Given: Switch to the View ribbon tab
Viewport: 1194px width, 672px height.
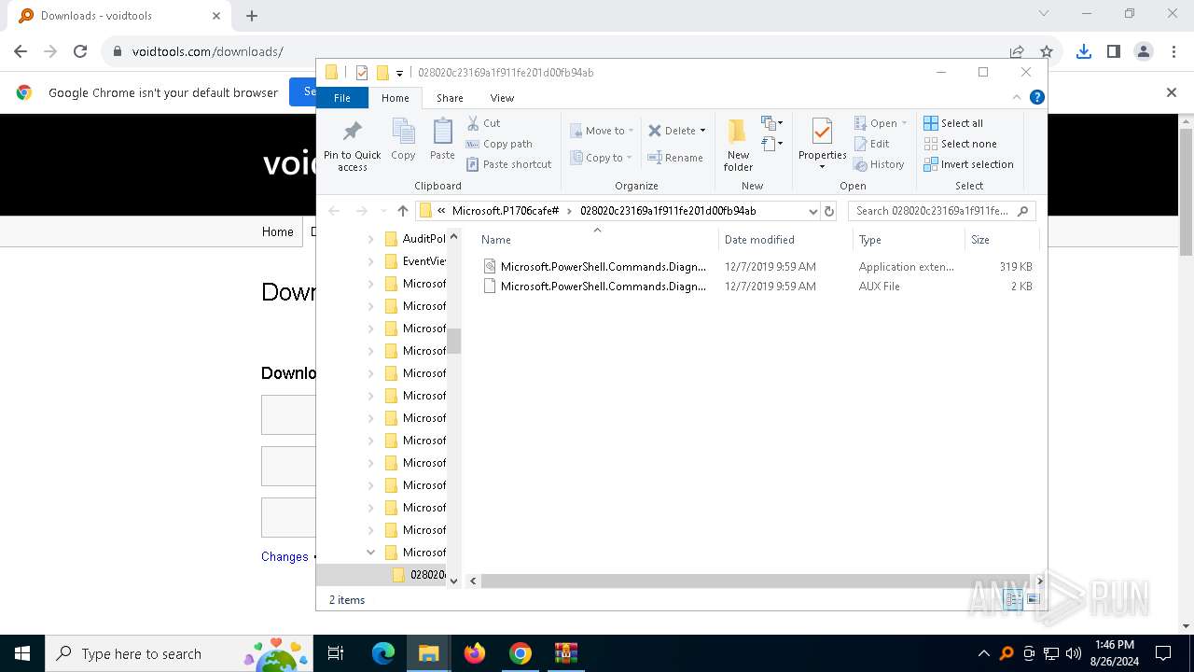Looking at the screenshot, I should coord(502,98).
